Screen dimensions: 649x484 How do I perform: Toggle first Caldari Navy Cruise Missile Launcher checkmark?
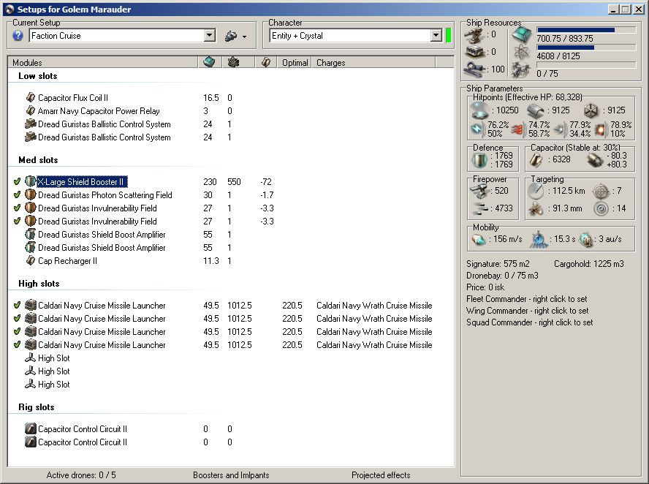(x=17, y=305)
